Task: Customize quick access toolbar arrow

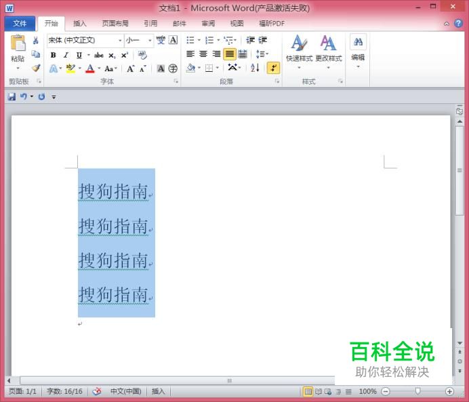Action: point(54,97)
